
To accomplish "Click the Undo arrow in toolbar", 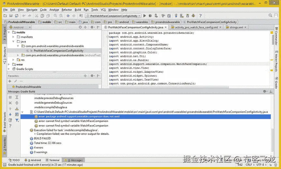I will (x=24, y=16).
